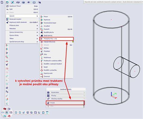Click red X icon in left toolbar
This screenshot has height=119, width=143.
tap(7, 99)
